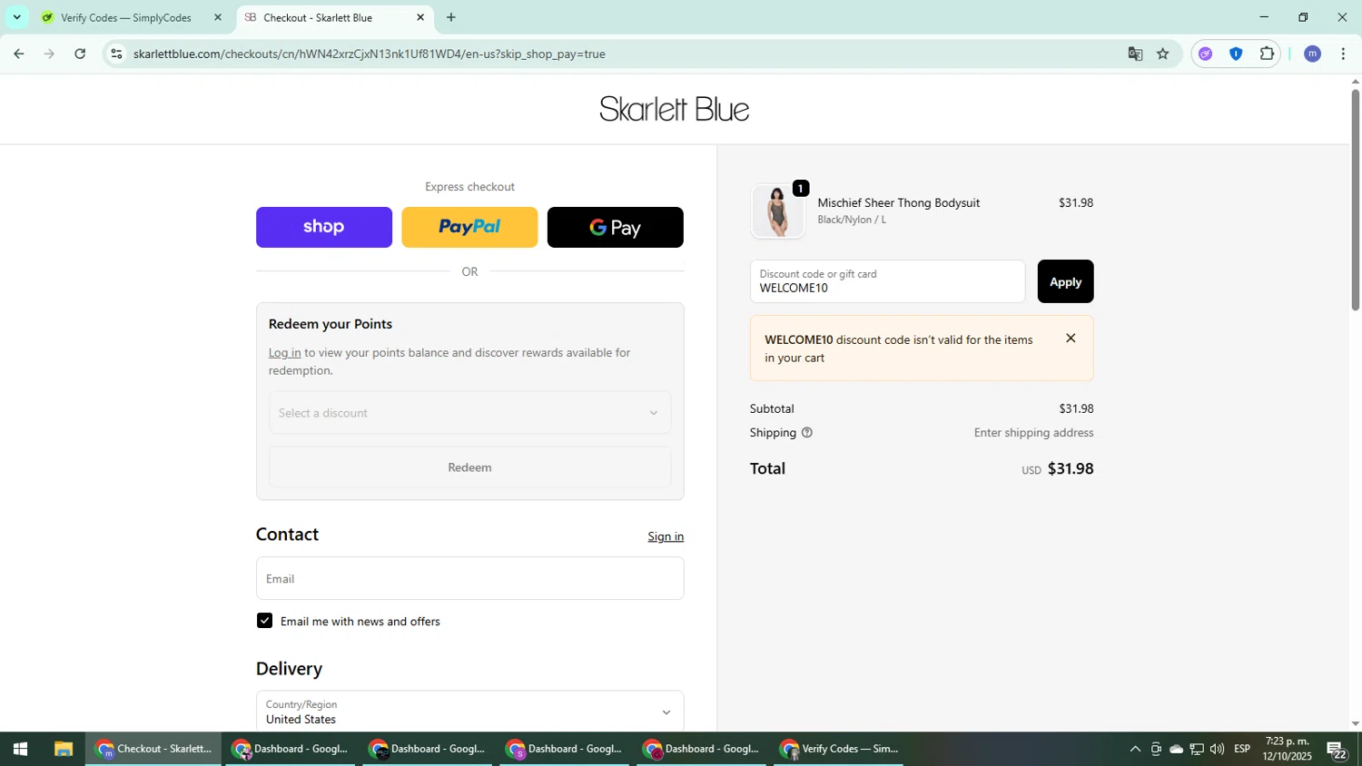Viewport: 1362px width, 766px height.
Task: Apply the discount code
Action: pyautogui.click(x=1065, y=281)
